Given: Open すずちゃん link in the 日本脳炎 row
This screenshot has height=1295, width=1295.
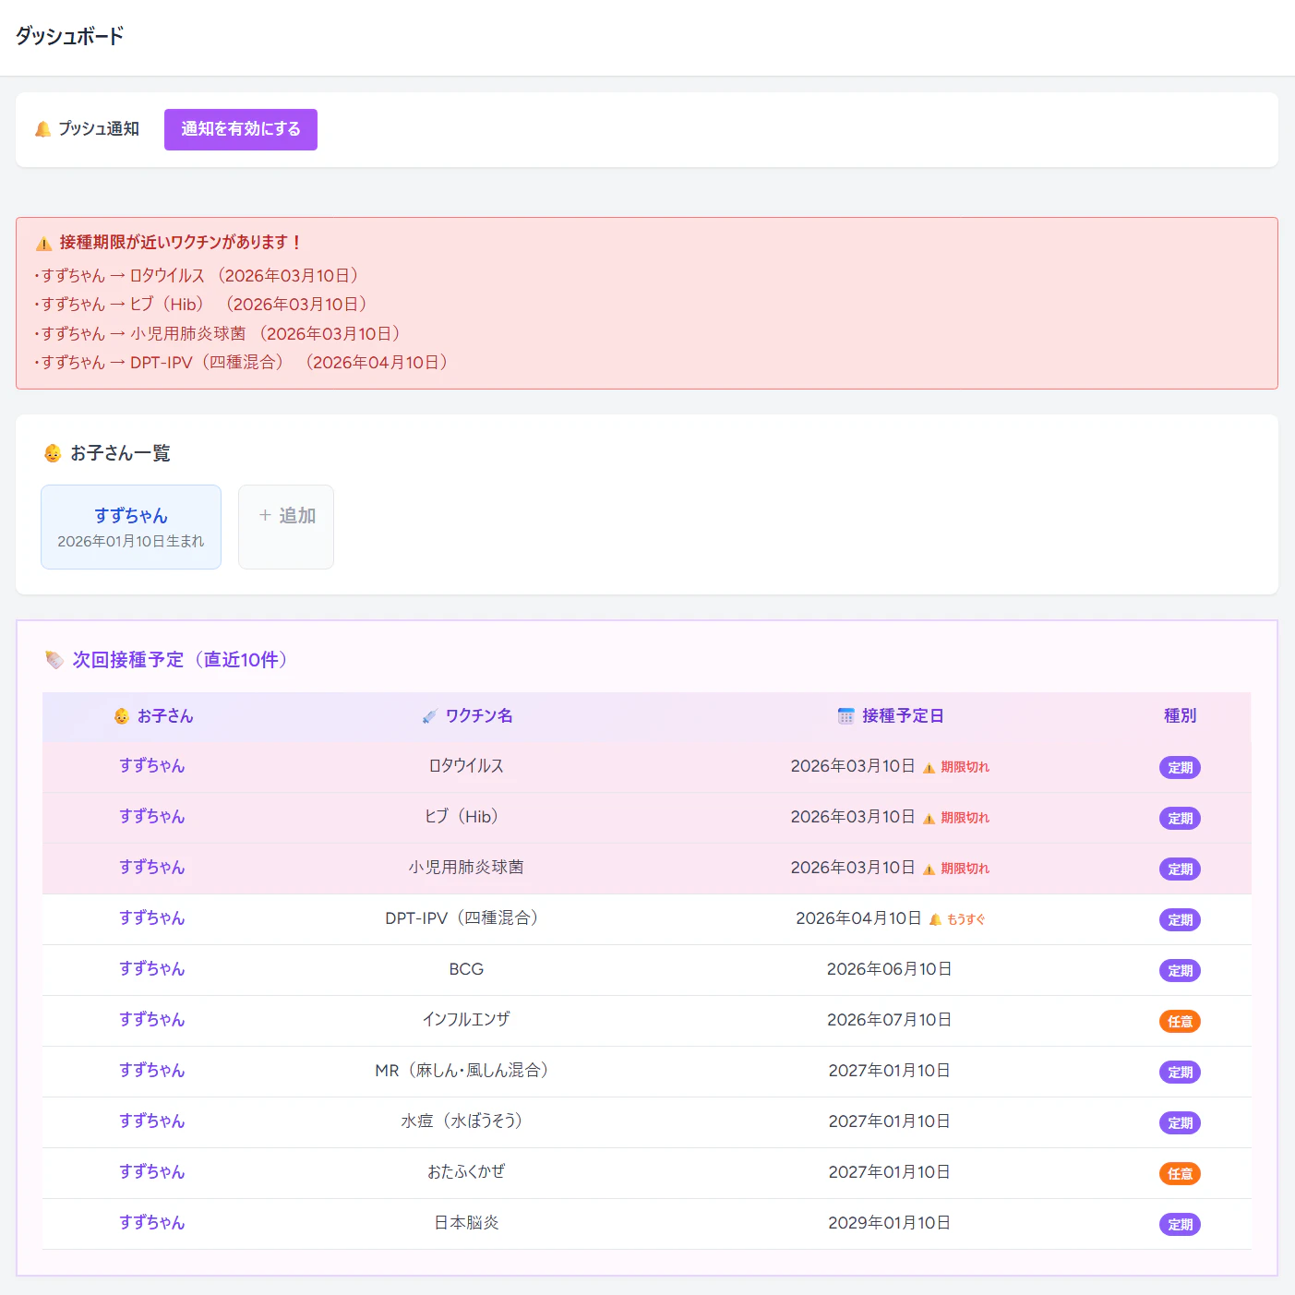Looking at the screenshot, I should (x=152, y=1223).
